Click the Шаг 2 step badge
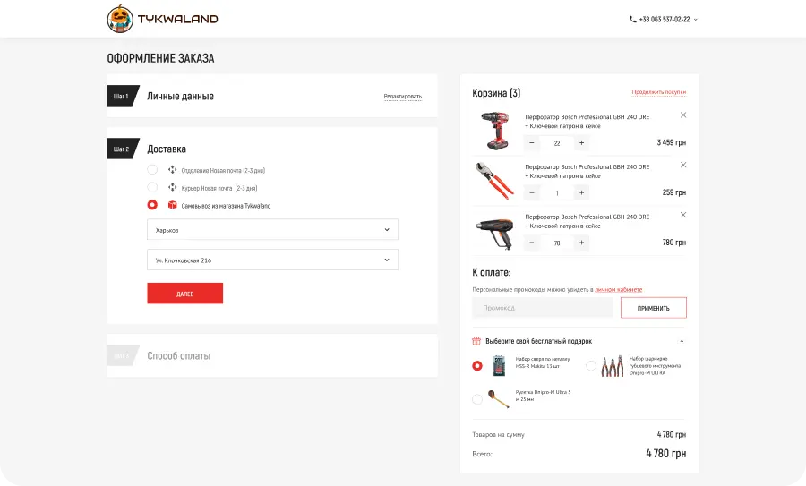806x486 pixels. point(121,149)
